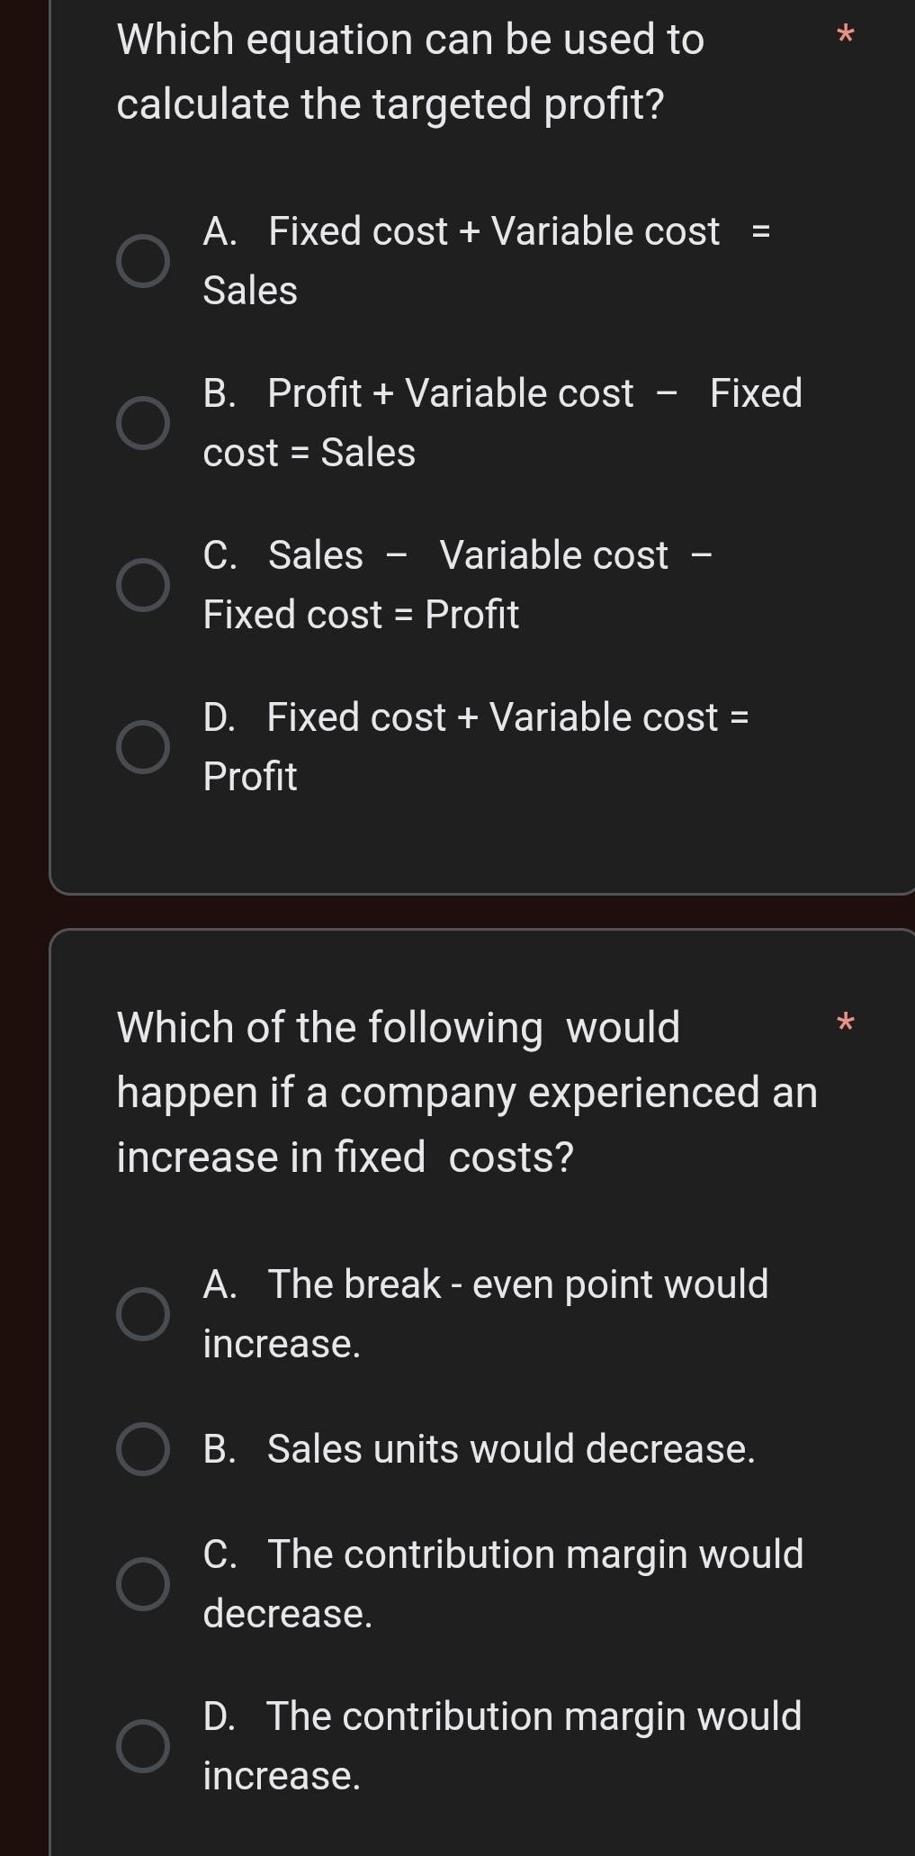Image resolution: width=915 pixels, height=1856 pixels.
Task: Click the answer text "Fixed cost + Variable cost = Profit"
Action: pyautogui.click(x=476, y=746)
